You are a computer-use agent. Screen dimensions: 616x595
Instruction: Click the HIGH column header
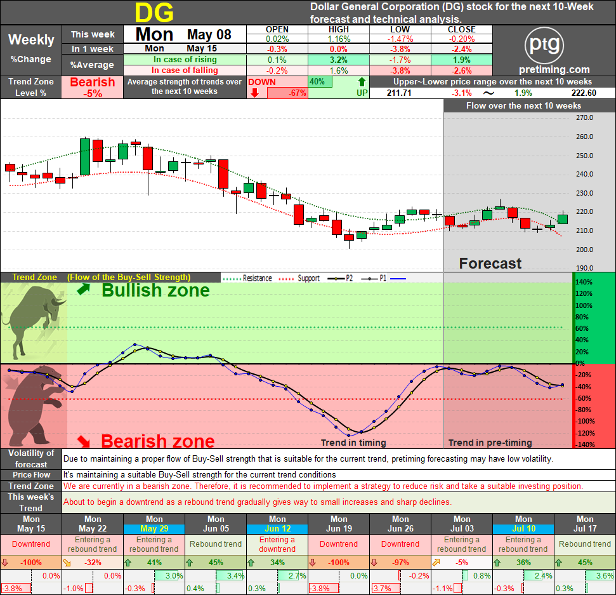tap(339, 29)
